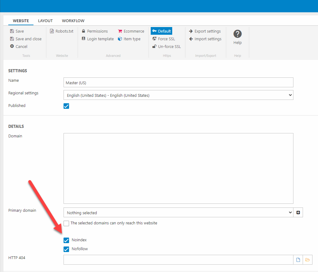
Task: Toggle the Nofollow checkbox
Action: [66, 249]
